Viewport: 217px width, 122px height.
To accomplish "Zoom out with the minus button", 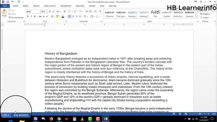I will [x=190, y=114].
